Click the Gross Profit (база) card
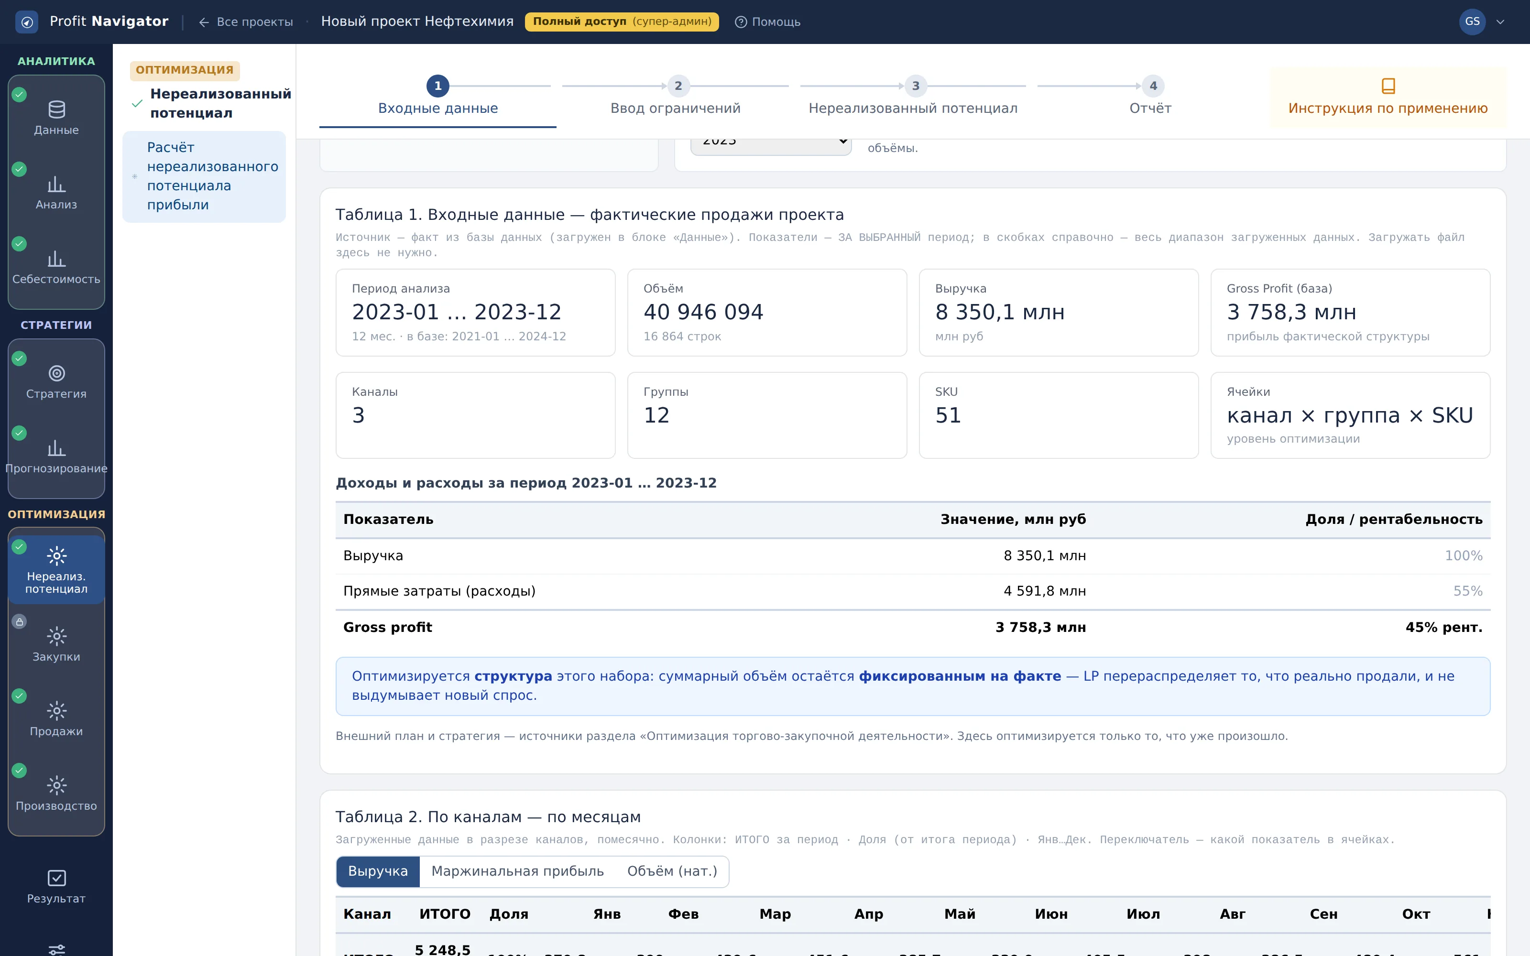1530x956 pixels. [x=1350, y=312]
